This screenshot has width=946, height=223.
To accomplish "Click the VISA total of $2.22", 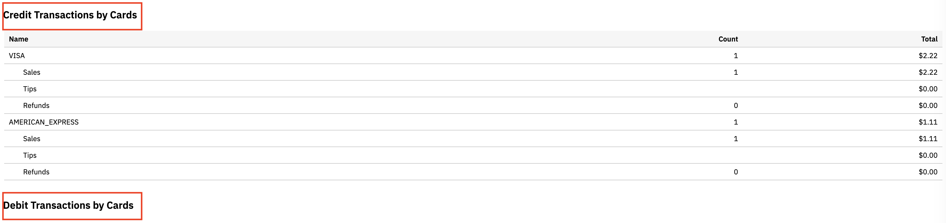I will (928, 56).
